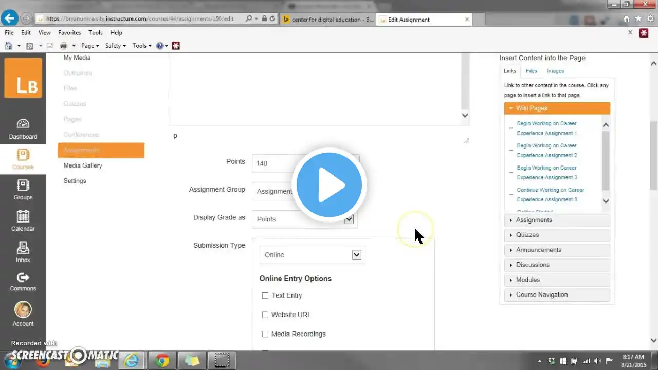Select the Links tab in insert panel

(510, 71)
